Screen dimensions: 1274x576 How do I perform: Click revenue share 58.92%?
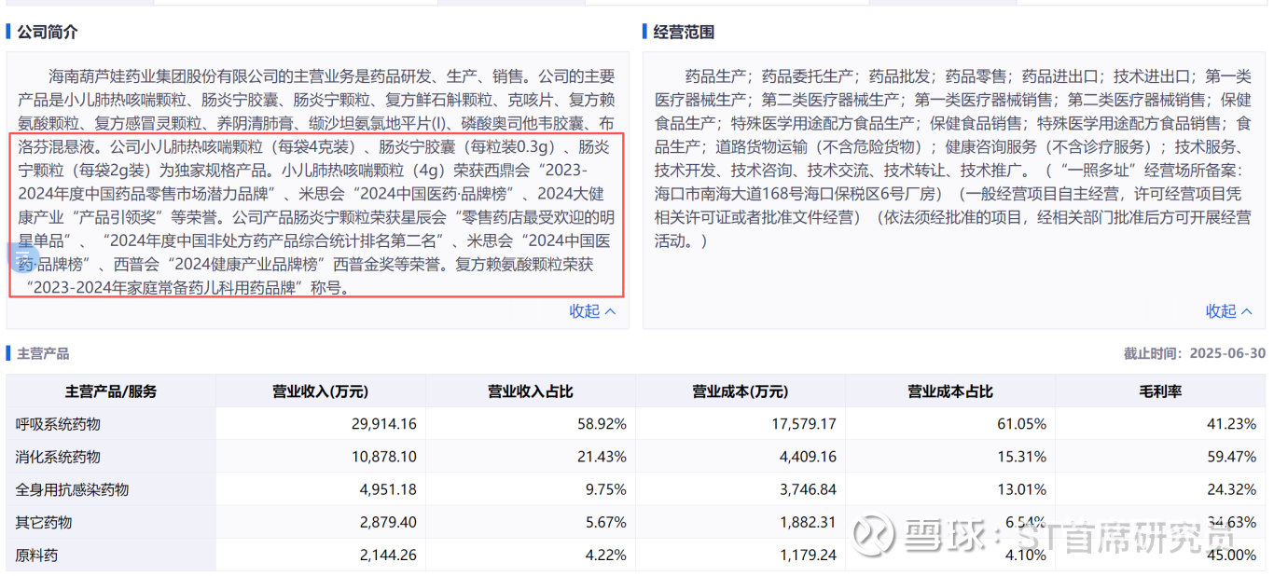[x=602, y=424]
